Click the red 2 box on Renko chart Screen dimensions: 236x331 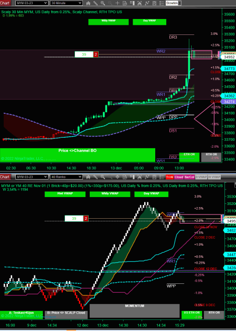click(x=86, y=219)
